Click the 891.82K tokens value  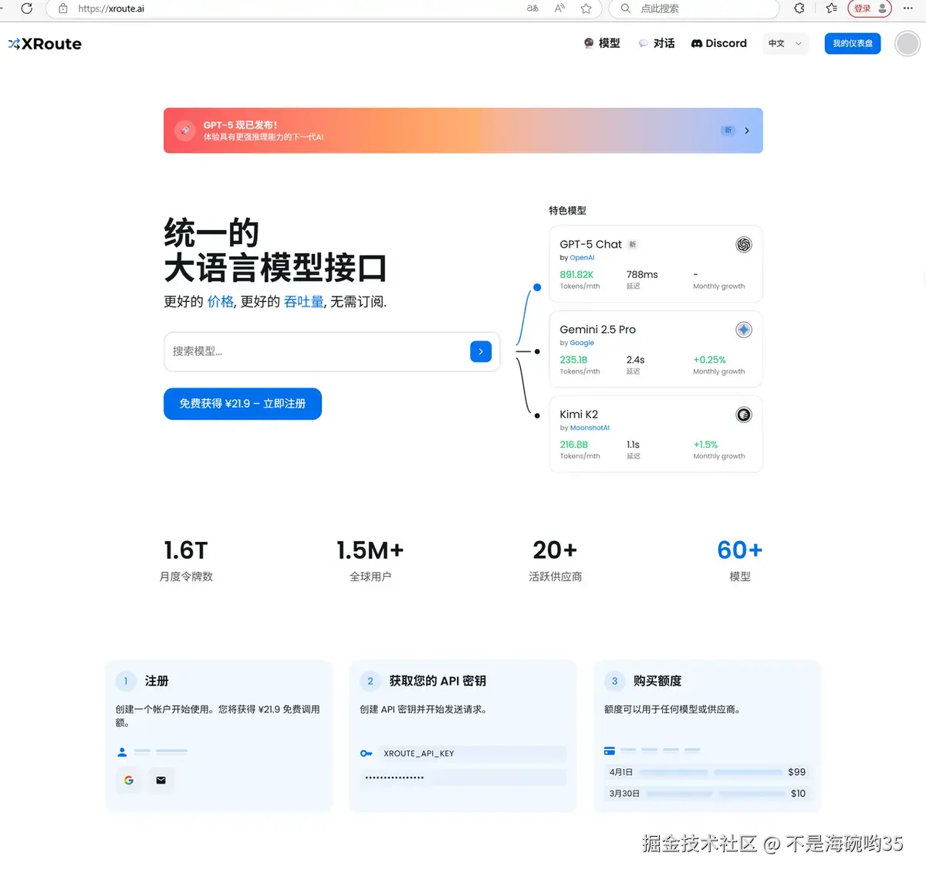pyautogui.click(x=576, y=275)
